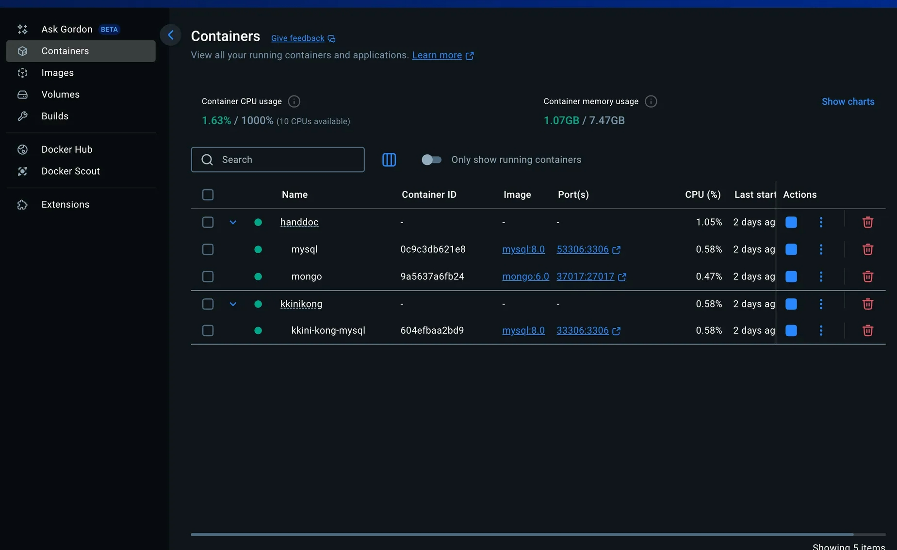Stop the handdoc group
Screen dimensions: 897x550
click(x=791, y=222)
